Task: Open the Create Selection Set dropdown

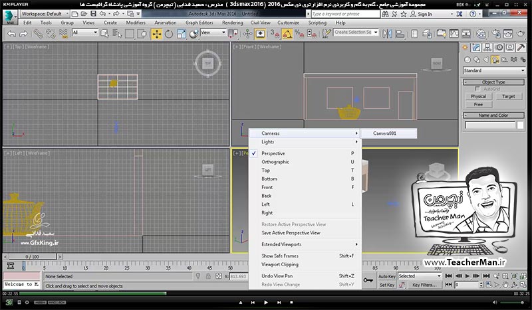Action: [356, 32]
